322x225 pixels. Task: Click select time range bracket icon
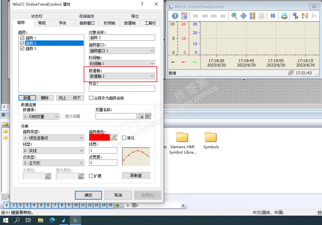coord(304,16)
